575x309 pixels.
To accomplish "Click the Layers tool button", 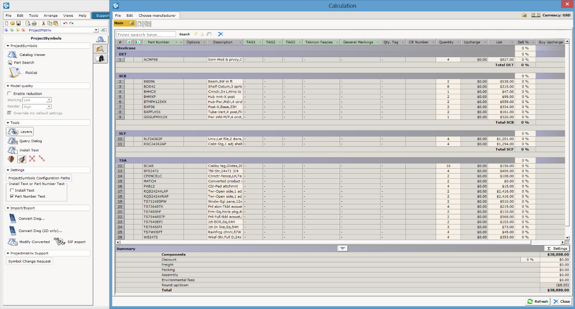I will point(19,132).
